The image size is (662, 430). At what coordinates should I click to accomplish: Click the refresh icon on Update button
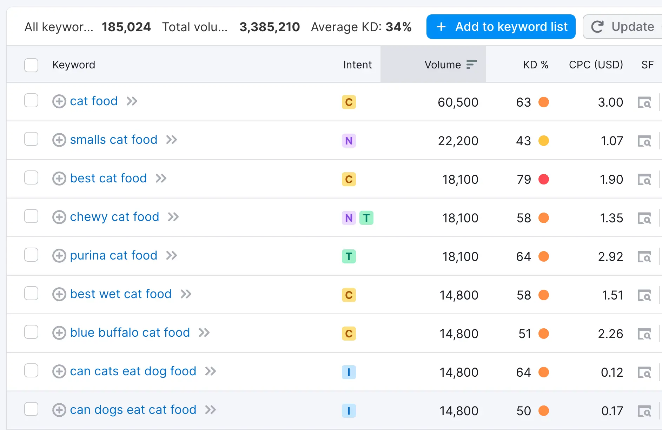(x=597, y=27)
